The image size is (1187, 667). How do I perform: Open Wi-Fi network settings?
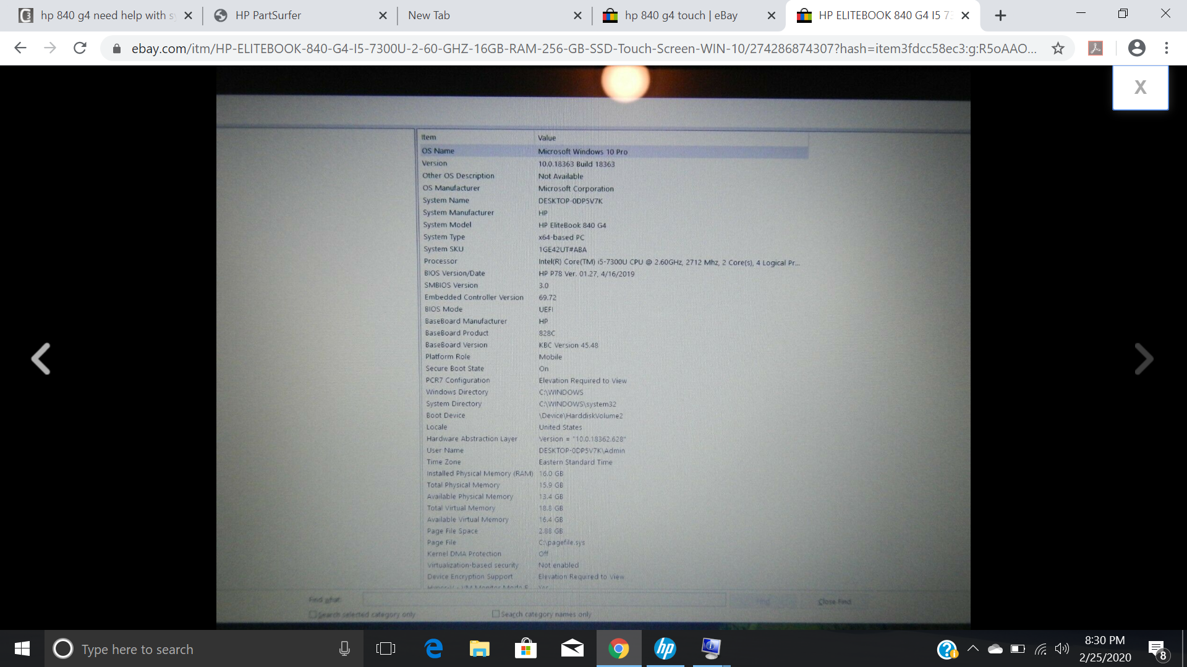(1040, 648)
